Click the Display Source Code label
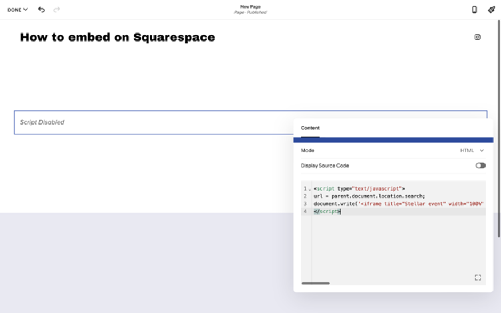 pos(325,166)
